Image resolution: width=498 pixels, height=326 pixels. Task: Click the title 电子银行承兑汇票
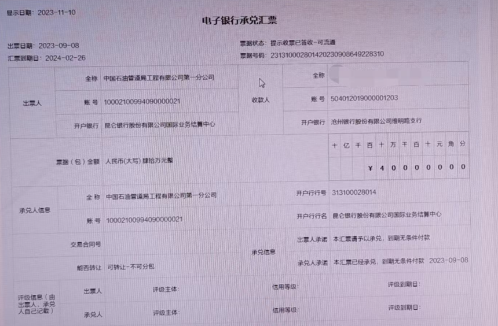tap(240, 21)
